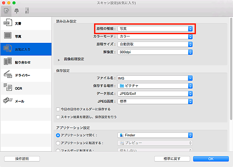This screenshot has width=233, height=167.
Task: Select the 文書 document scan icon
Action: [x=8, y=22]
